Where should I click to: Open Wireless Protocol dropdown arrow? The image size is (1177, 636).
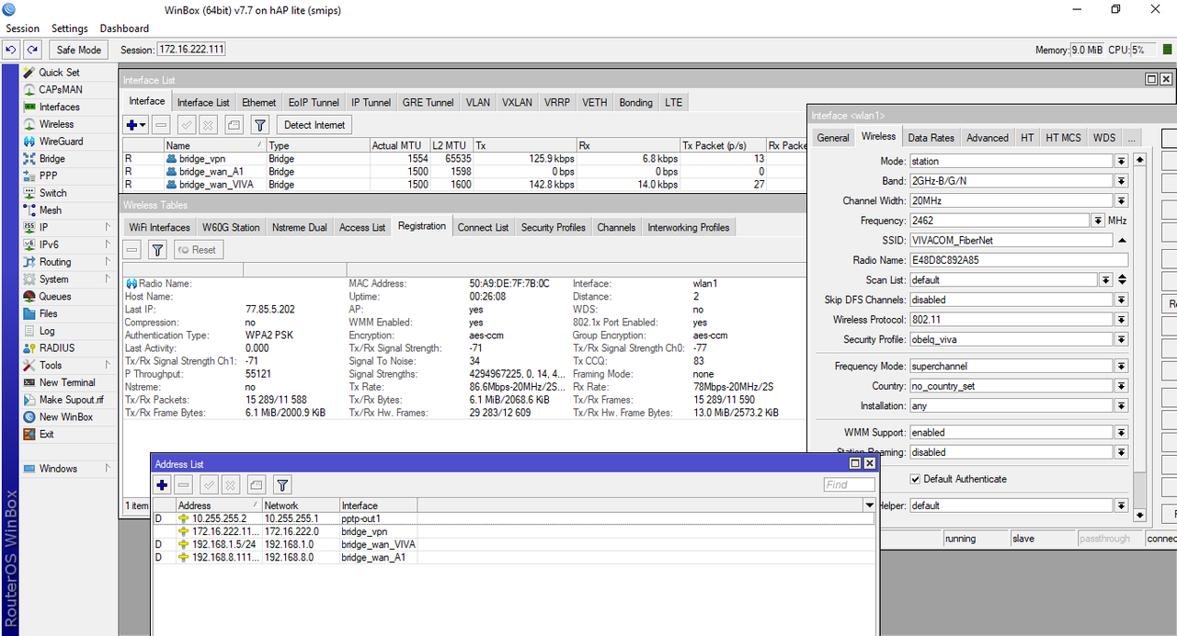coord(1121,320)
